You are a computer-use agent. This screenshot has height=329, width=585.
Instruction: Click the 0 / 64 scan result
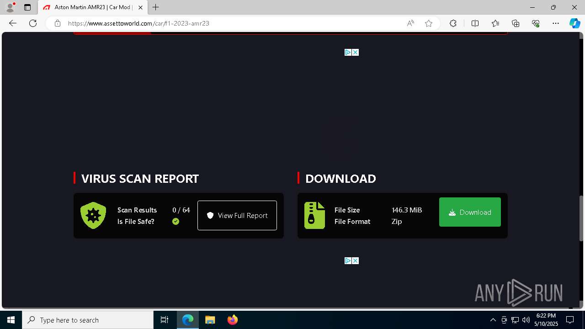pyautogui.click(x=181, y=210)
